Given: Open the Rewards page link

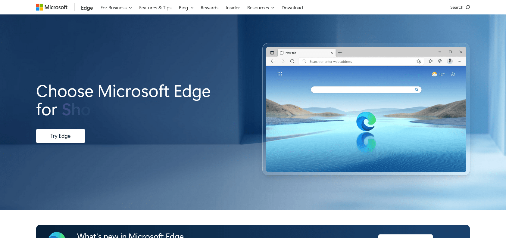Looking at the screenshot, I should (x=210, y=8).
